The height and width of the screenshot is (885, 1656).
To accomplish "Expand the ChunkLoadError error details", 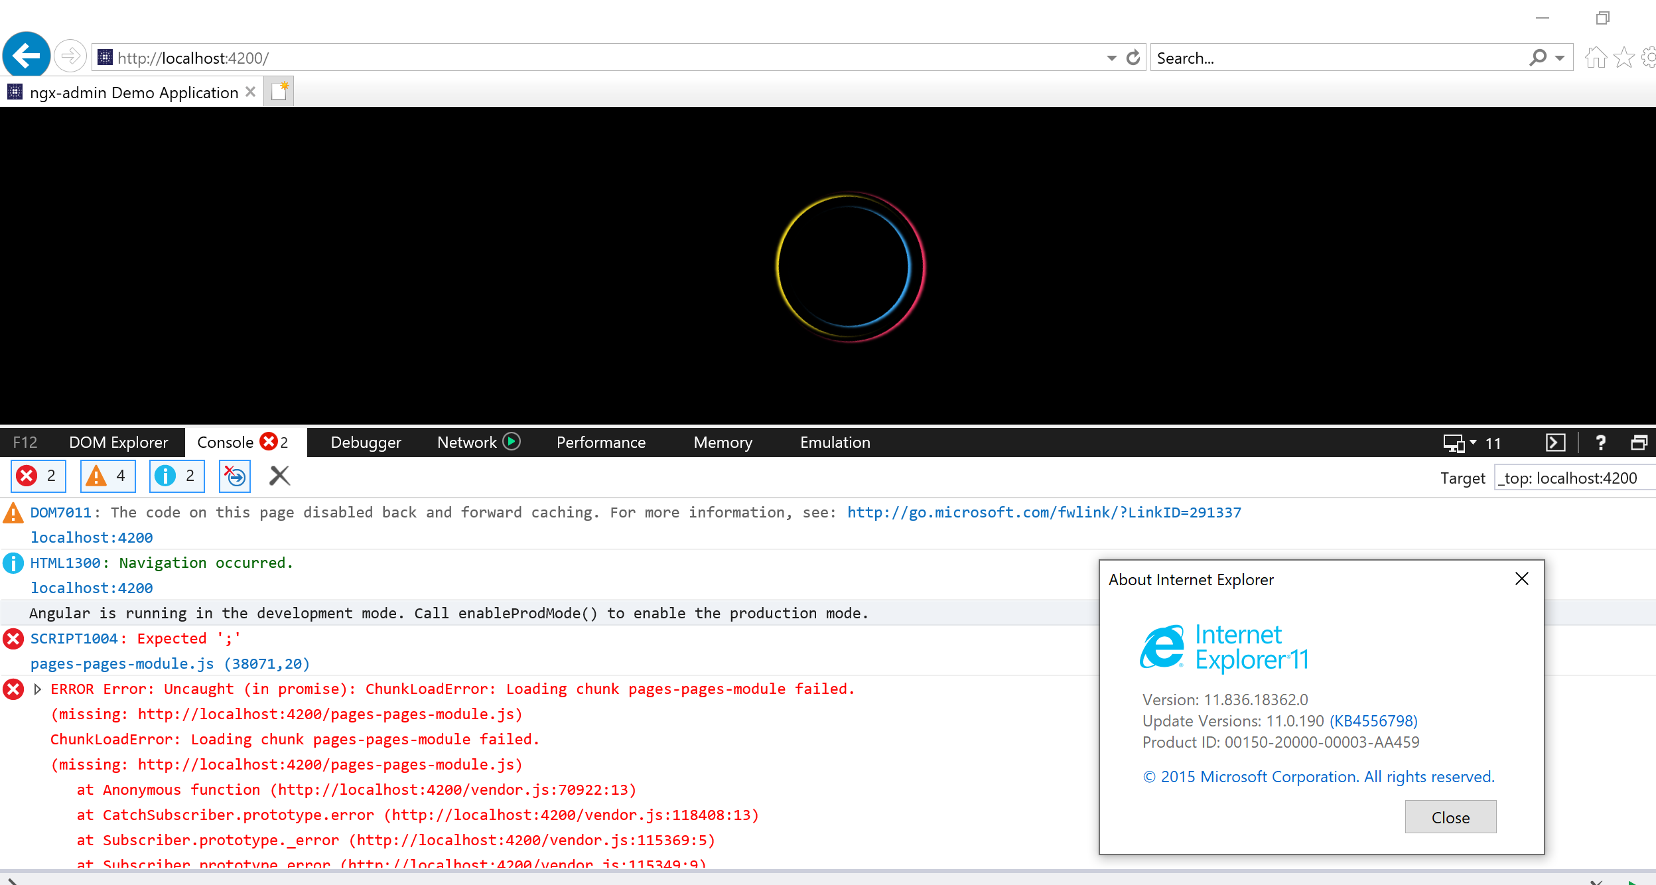I will click(38, 689).
